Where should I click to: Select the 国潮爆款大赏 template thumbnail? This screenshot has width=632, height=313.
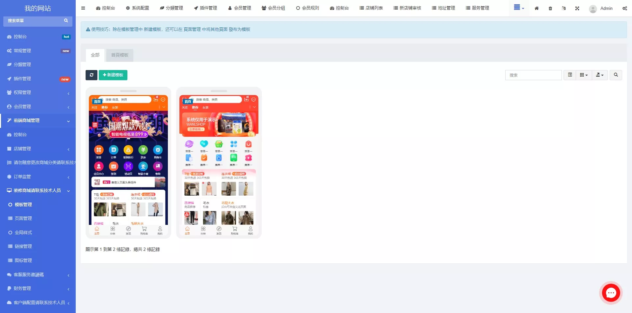[x=128, y=163]
